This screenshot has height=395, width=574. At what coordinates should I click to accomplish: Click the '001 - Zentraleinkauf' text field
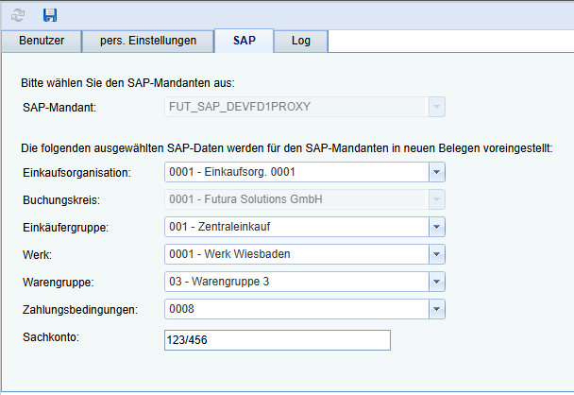[x=295, y=227]
